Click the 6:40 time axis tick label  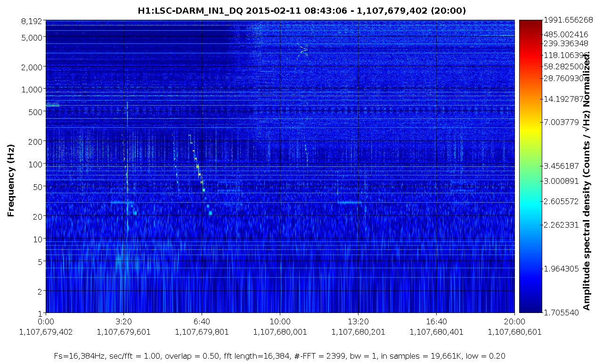[202, 322]
